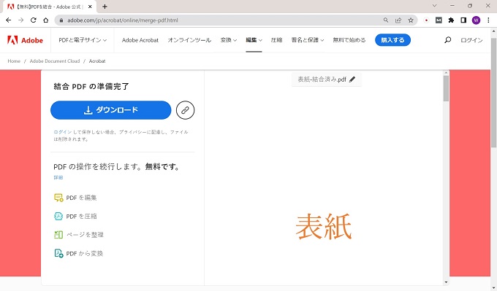Open the Chrome three-dot menu
The image size is (497, 291).
pyautogui.click(x=488, y=20)
